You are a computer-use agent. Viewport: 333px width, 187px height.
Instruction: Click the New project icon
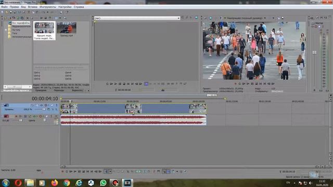2,12
